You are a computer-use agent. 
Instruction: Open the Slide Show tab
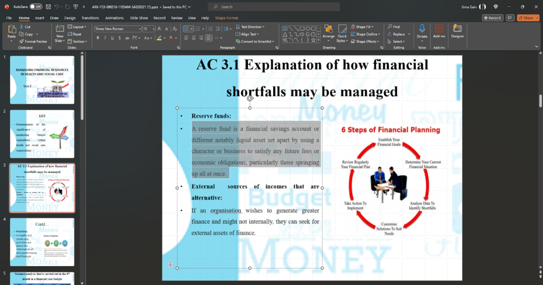(139, 18)
